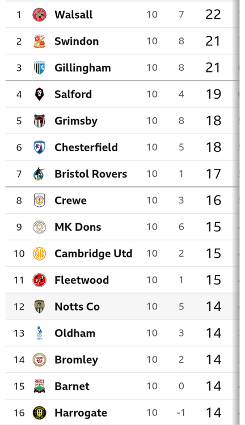Click the Salford lion badge icon

coord(39,94)
